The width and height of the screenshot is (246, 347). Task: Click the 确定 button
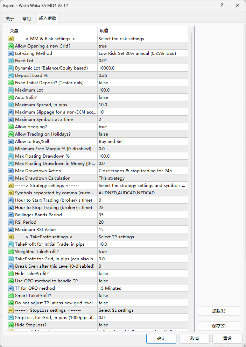tap(161, 339)
